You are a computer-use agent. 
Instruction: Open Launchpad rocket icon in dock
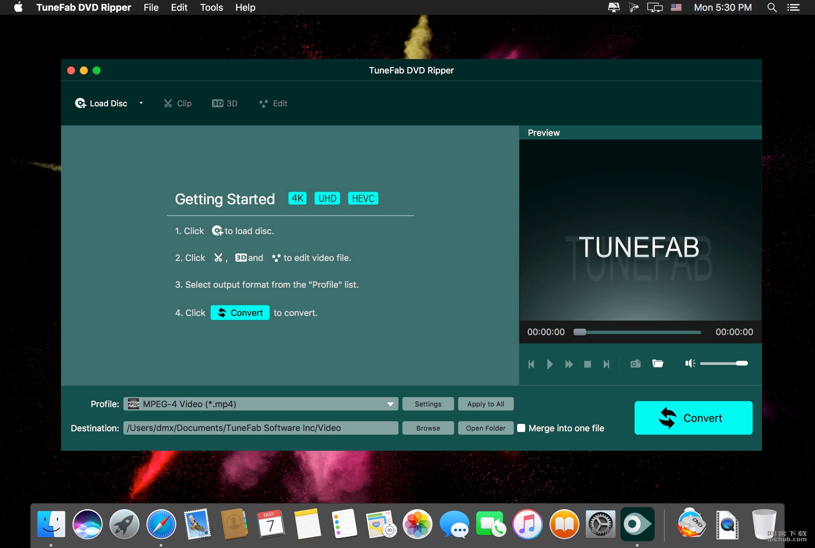124,524
